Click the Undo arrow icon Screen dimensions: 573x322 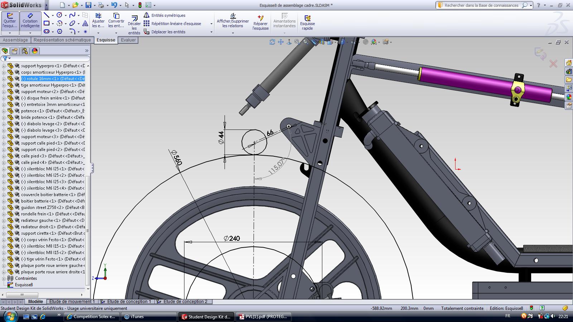coord(114,5)
